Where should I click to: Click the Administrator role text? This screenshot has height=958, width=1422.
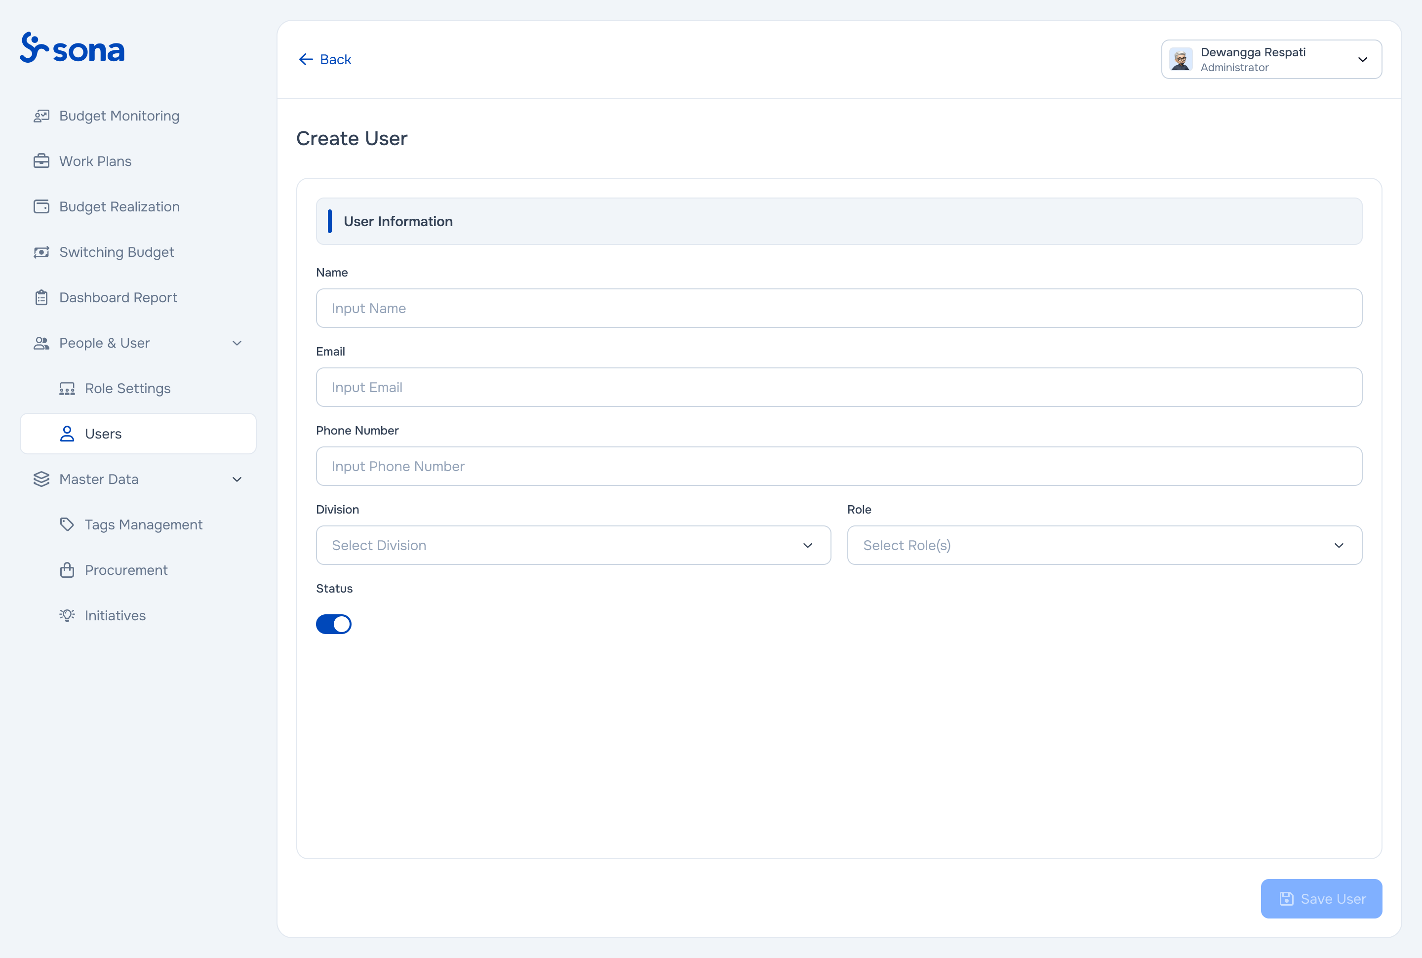1234,67
